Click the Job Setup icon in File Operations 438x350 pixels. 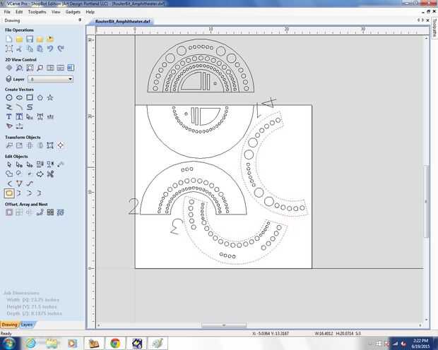pyautogui.click(x=9, y=49)
